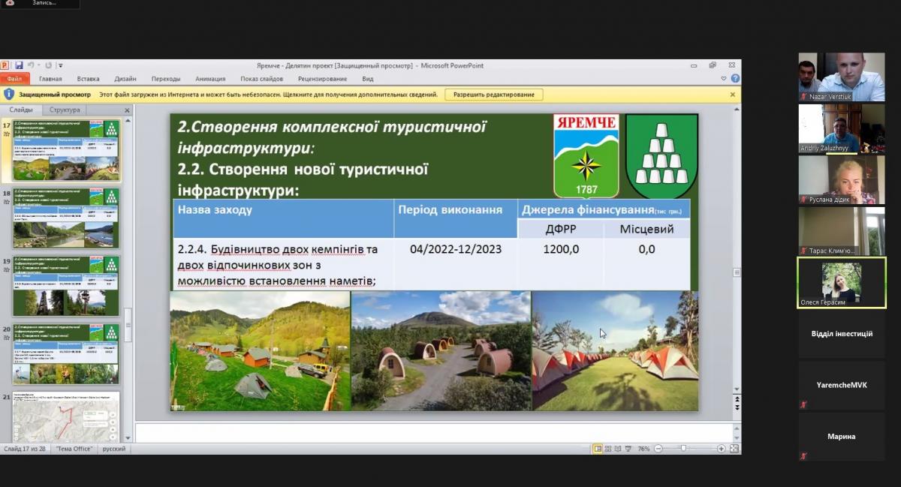Select Олеся Герасим participant video tile
The height and width of the screenshot is (487, 901).
[841, 283]
